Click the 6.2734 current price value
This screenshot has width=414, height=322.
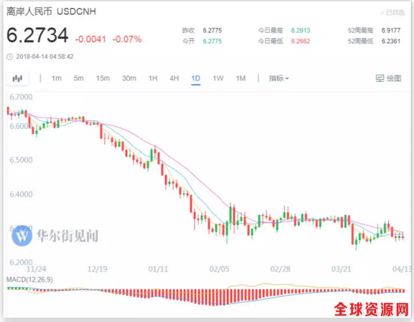click(x=37, y=36)
